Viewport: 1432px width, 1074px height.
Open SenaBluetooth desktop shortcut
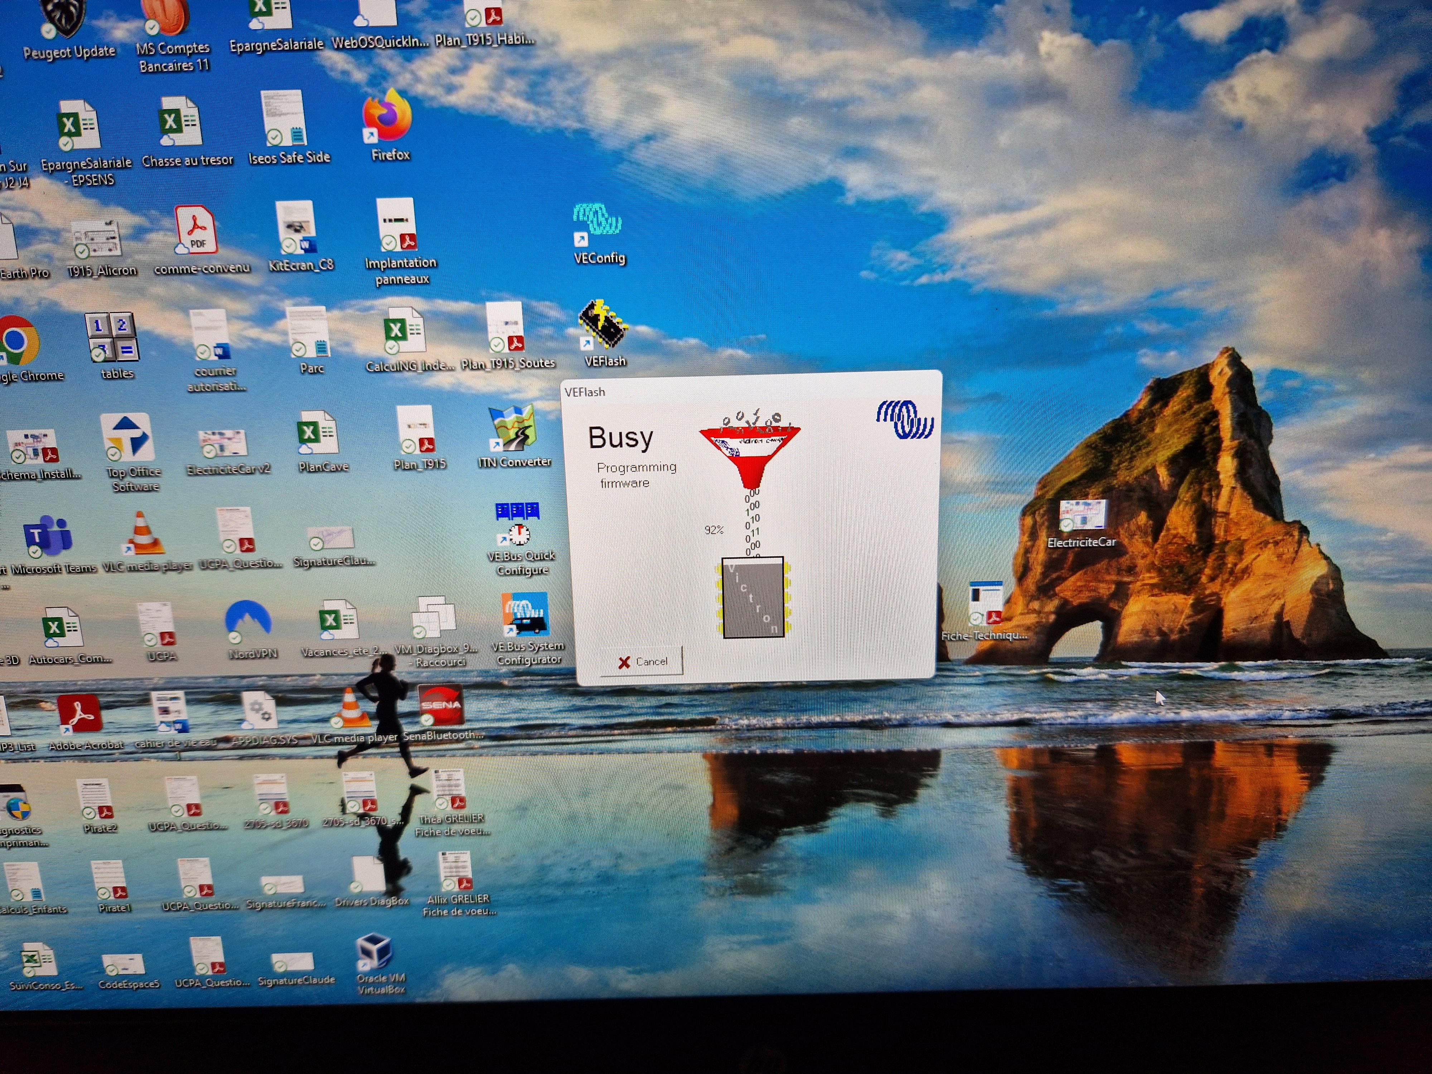click(x=441, y=706)
